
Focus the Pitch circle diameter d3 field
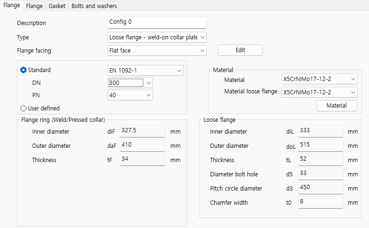tap(320, 188)
